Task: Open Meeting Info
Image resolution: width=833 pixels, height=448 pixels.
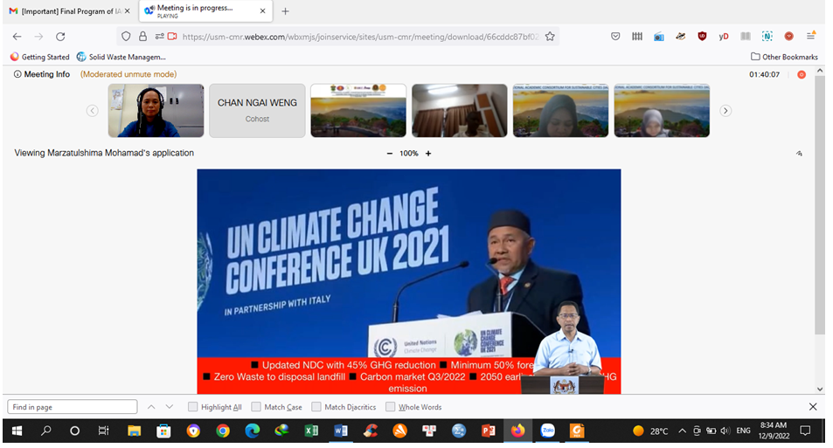Action: [41, 74]
